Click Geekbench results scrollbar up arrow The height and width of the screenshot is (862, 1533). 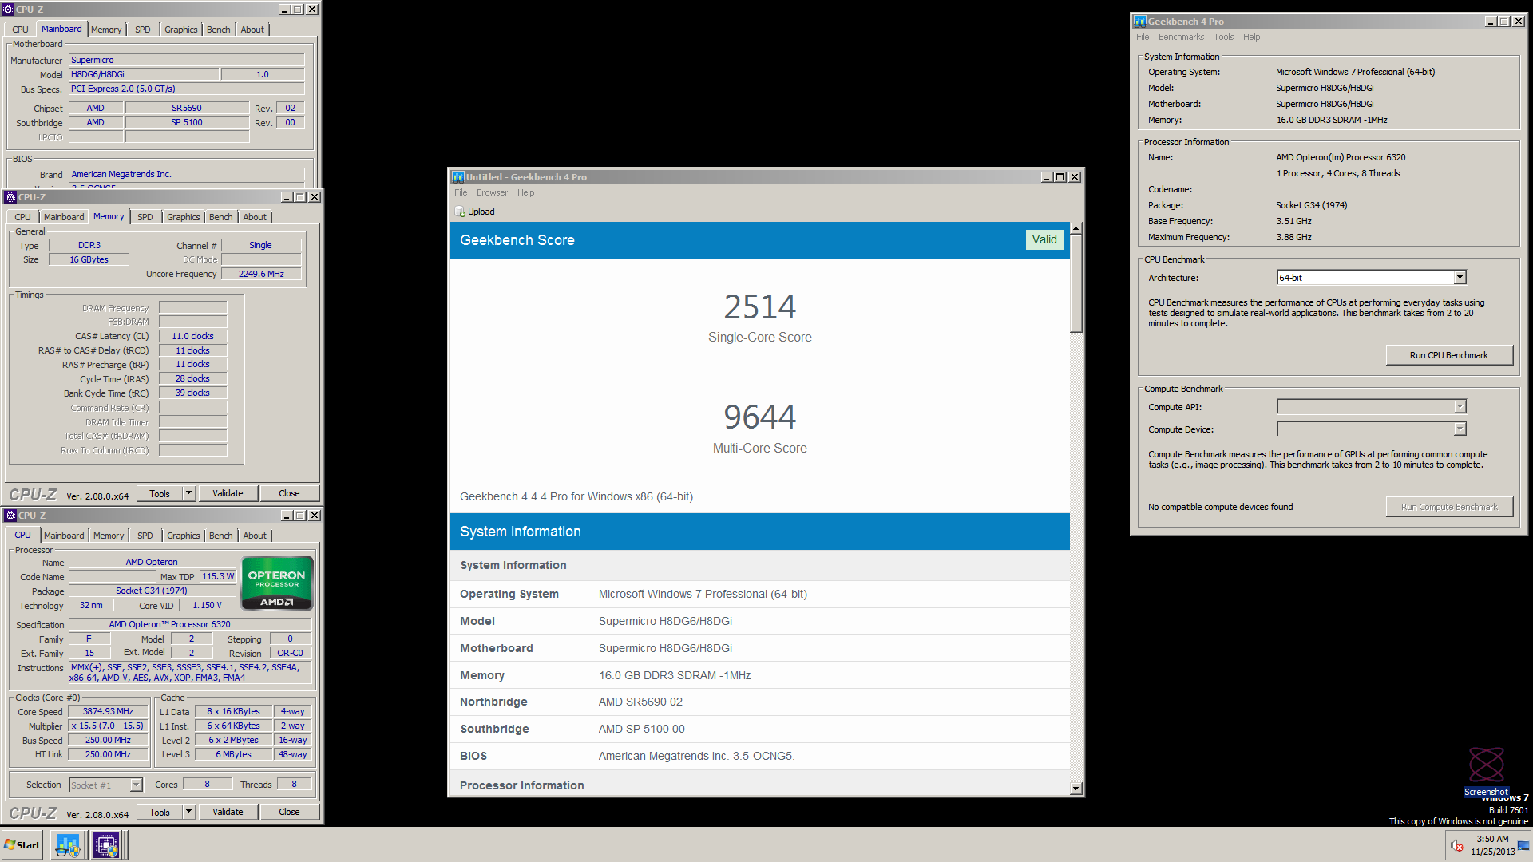(x=1075, y=228)
